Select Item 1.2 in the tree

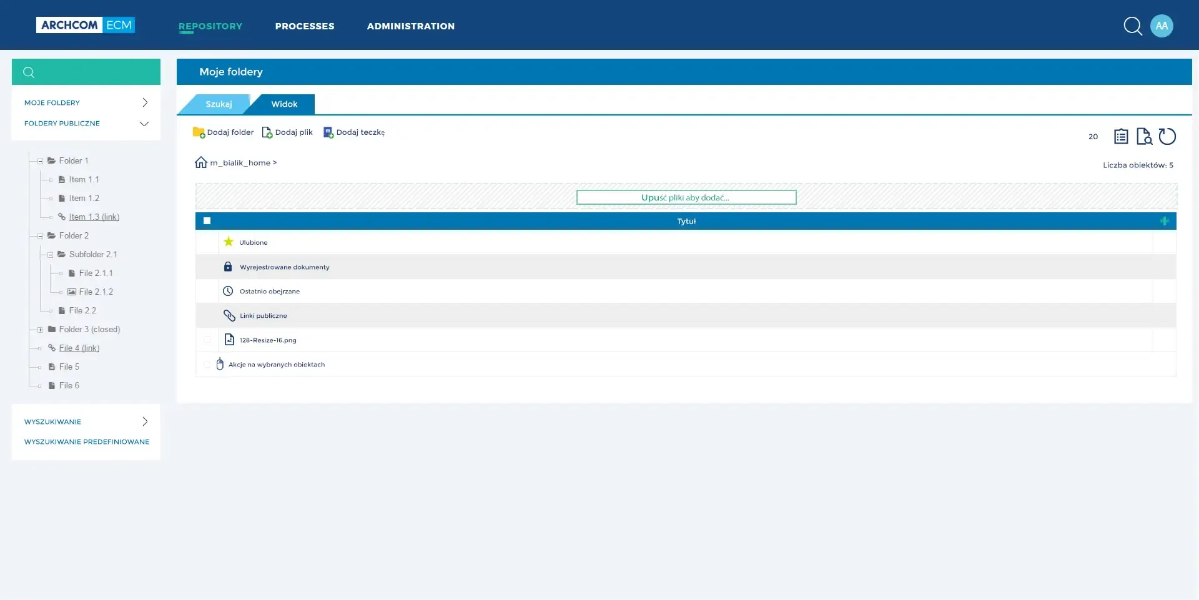coord(84,198)
